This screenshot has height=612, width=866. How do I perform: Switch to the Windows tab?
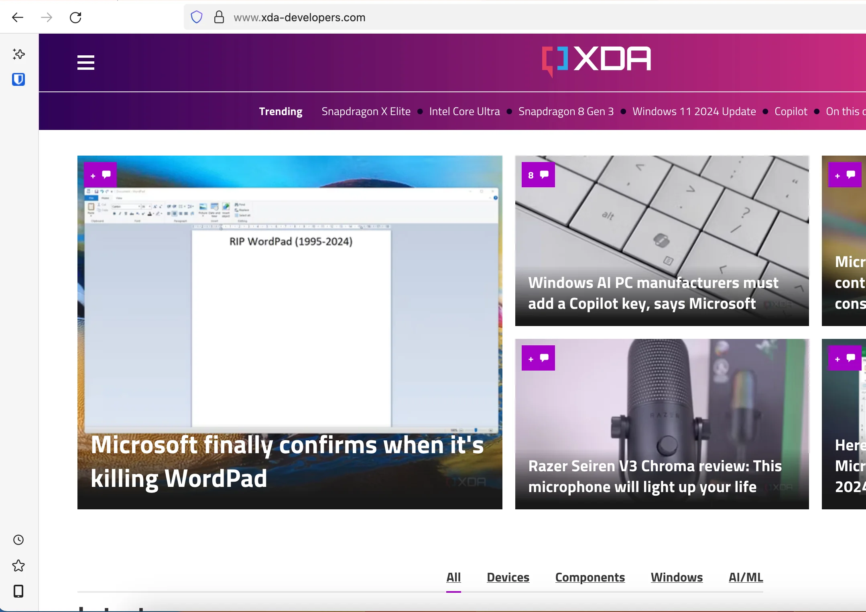pos(677,578)
